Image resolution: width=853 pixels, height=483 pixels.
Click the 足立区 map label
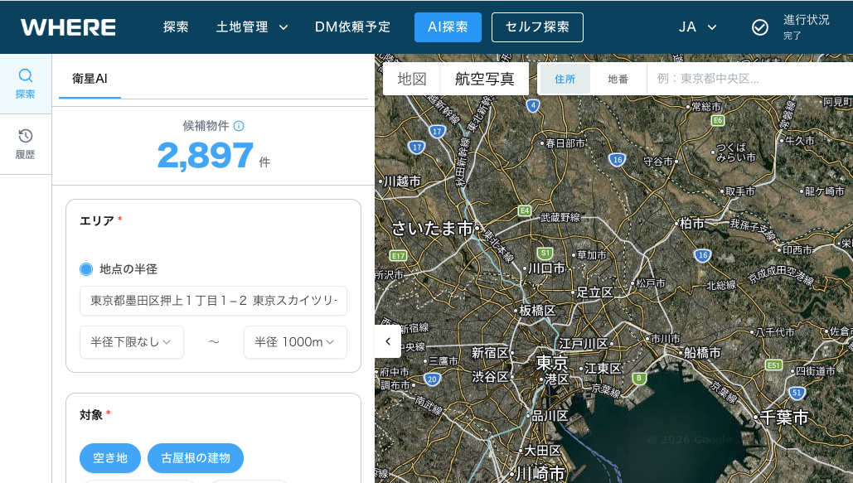point(595,292)
